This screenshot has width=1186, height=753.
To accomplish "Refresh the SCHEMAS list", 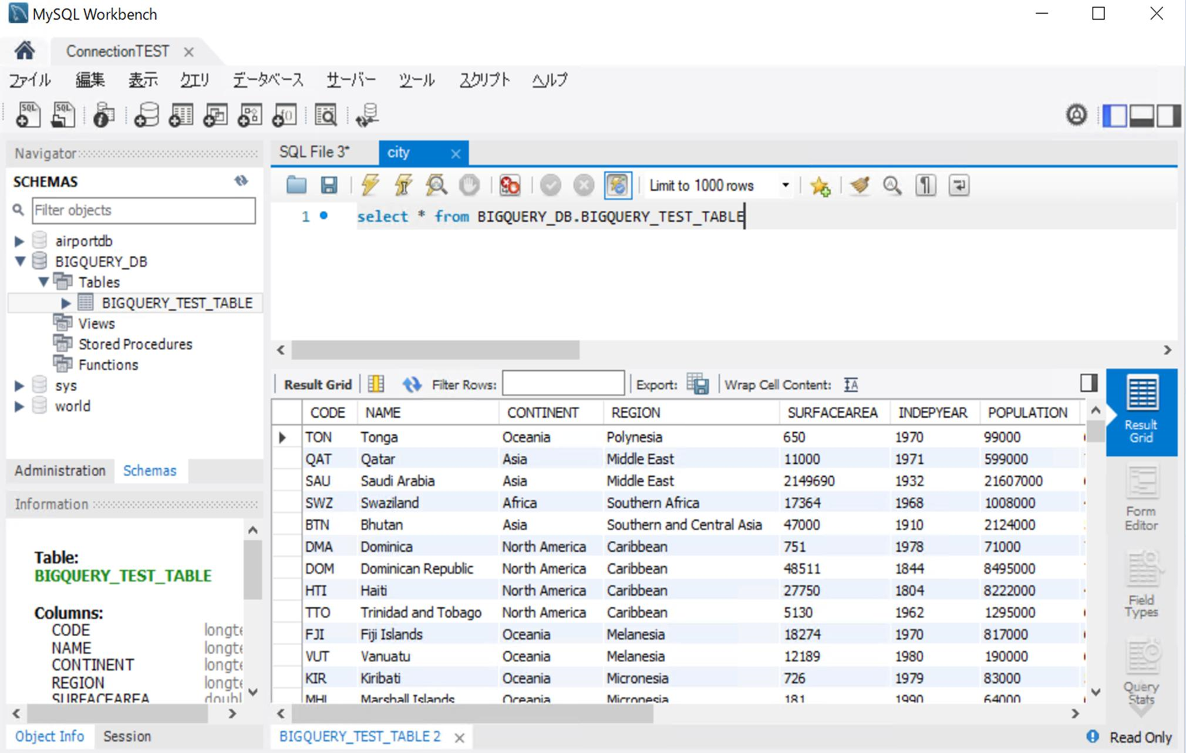I will coord(241,181).
